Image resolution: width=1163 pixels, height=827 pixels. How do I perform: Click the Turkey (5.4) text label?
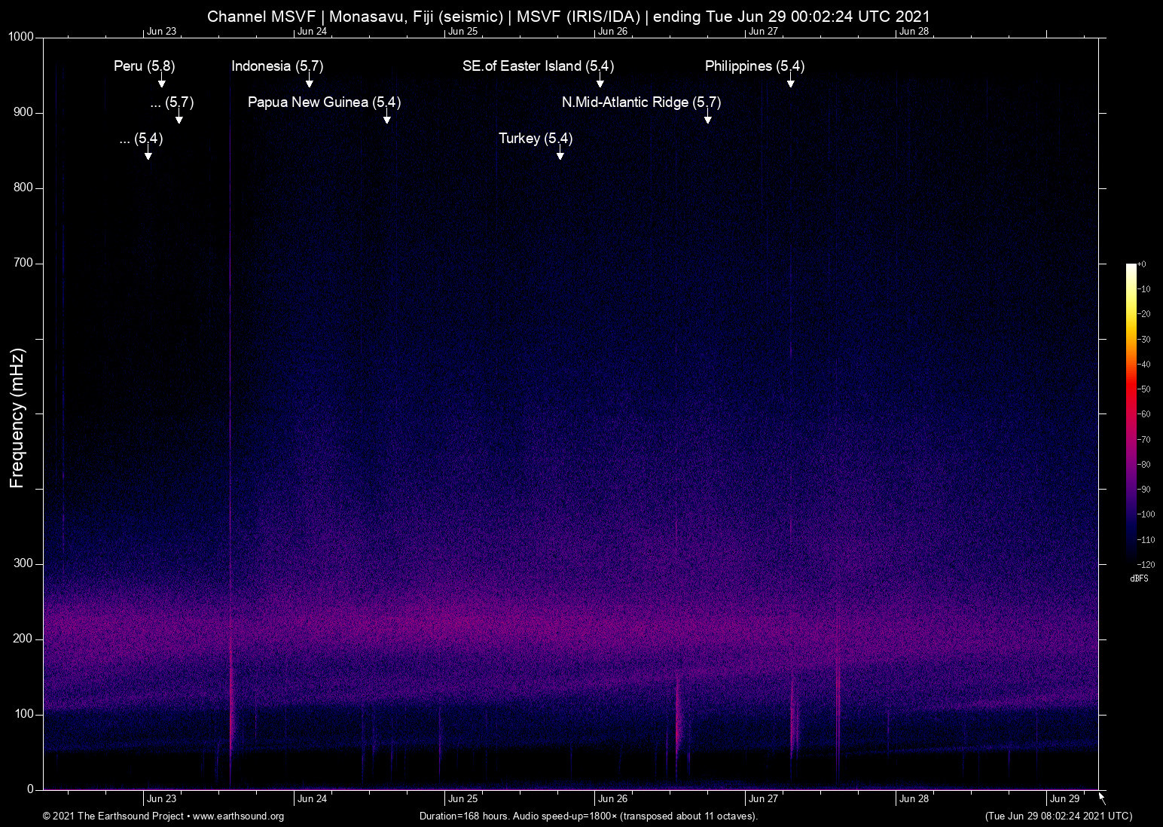pyautogui.click(x=535, y=139)
